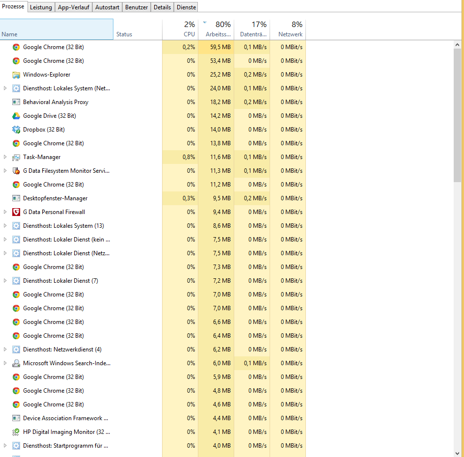Click the Desktopfenster-Manager icon
The height and width of the screenshot is (457, 464).
pyautogui.click(x=16, y=198)
